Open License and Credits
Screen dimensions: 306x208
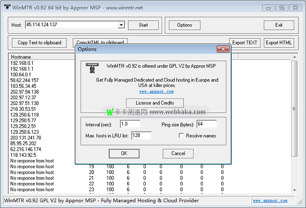(x=155, y=103)
